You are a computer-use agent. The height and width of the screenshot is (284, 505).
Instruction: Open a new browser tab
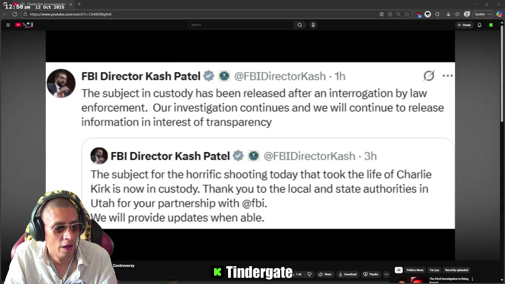(x=79, y=4)
